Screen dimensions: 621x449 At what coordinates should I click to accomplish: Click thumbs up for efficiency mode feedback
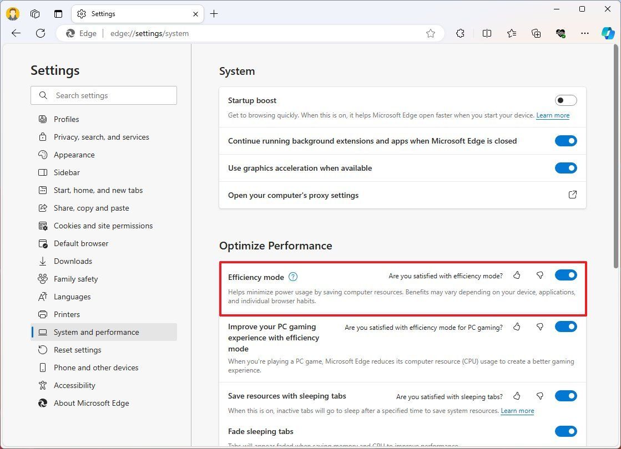click(517, 275)
